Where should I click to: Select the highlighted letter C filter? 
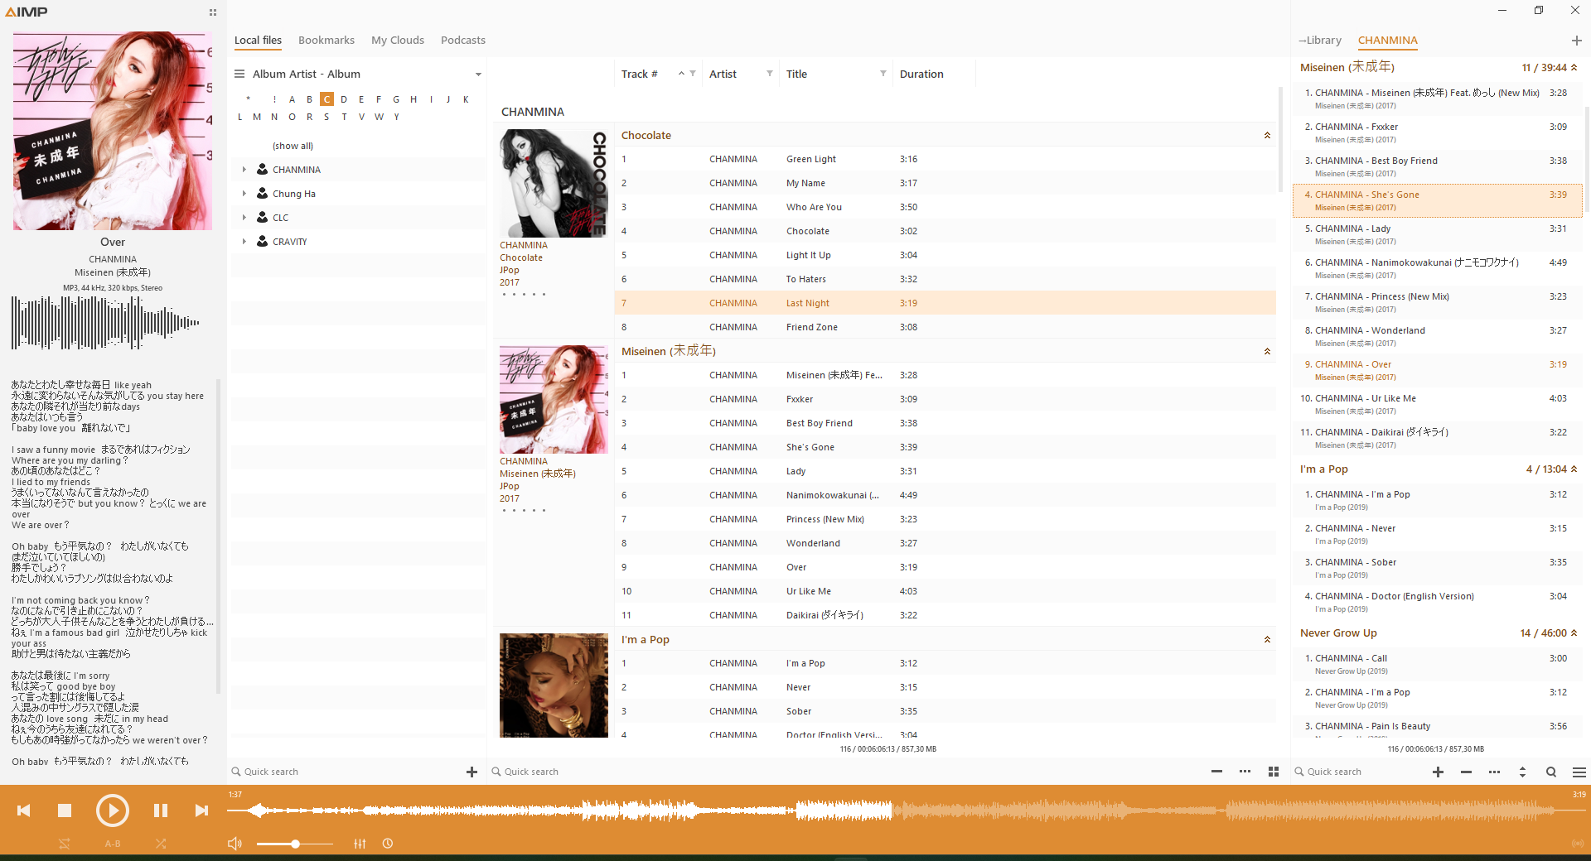click(326, 99)
